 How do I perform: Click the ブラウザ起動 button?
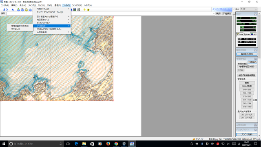(x=247, y=134)
